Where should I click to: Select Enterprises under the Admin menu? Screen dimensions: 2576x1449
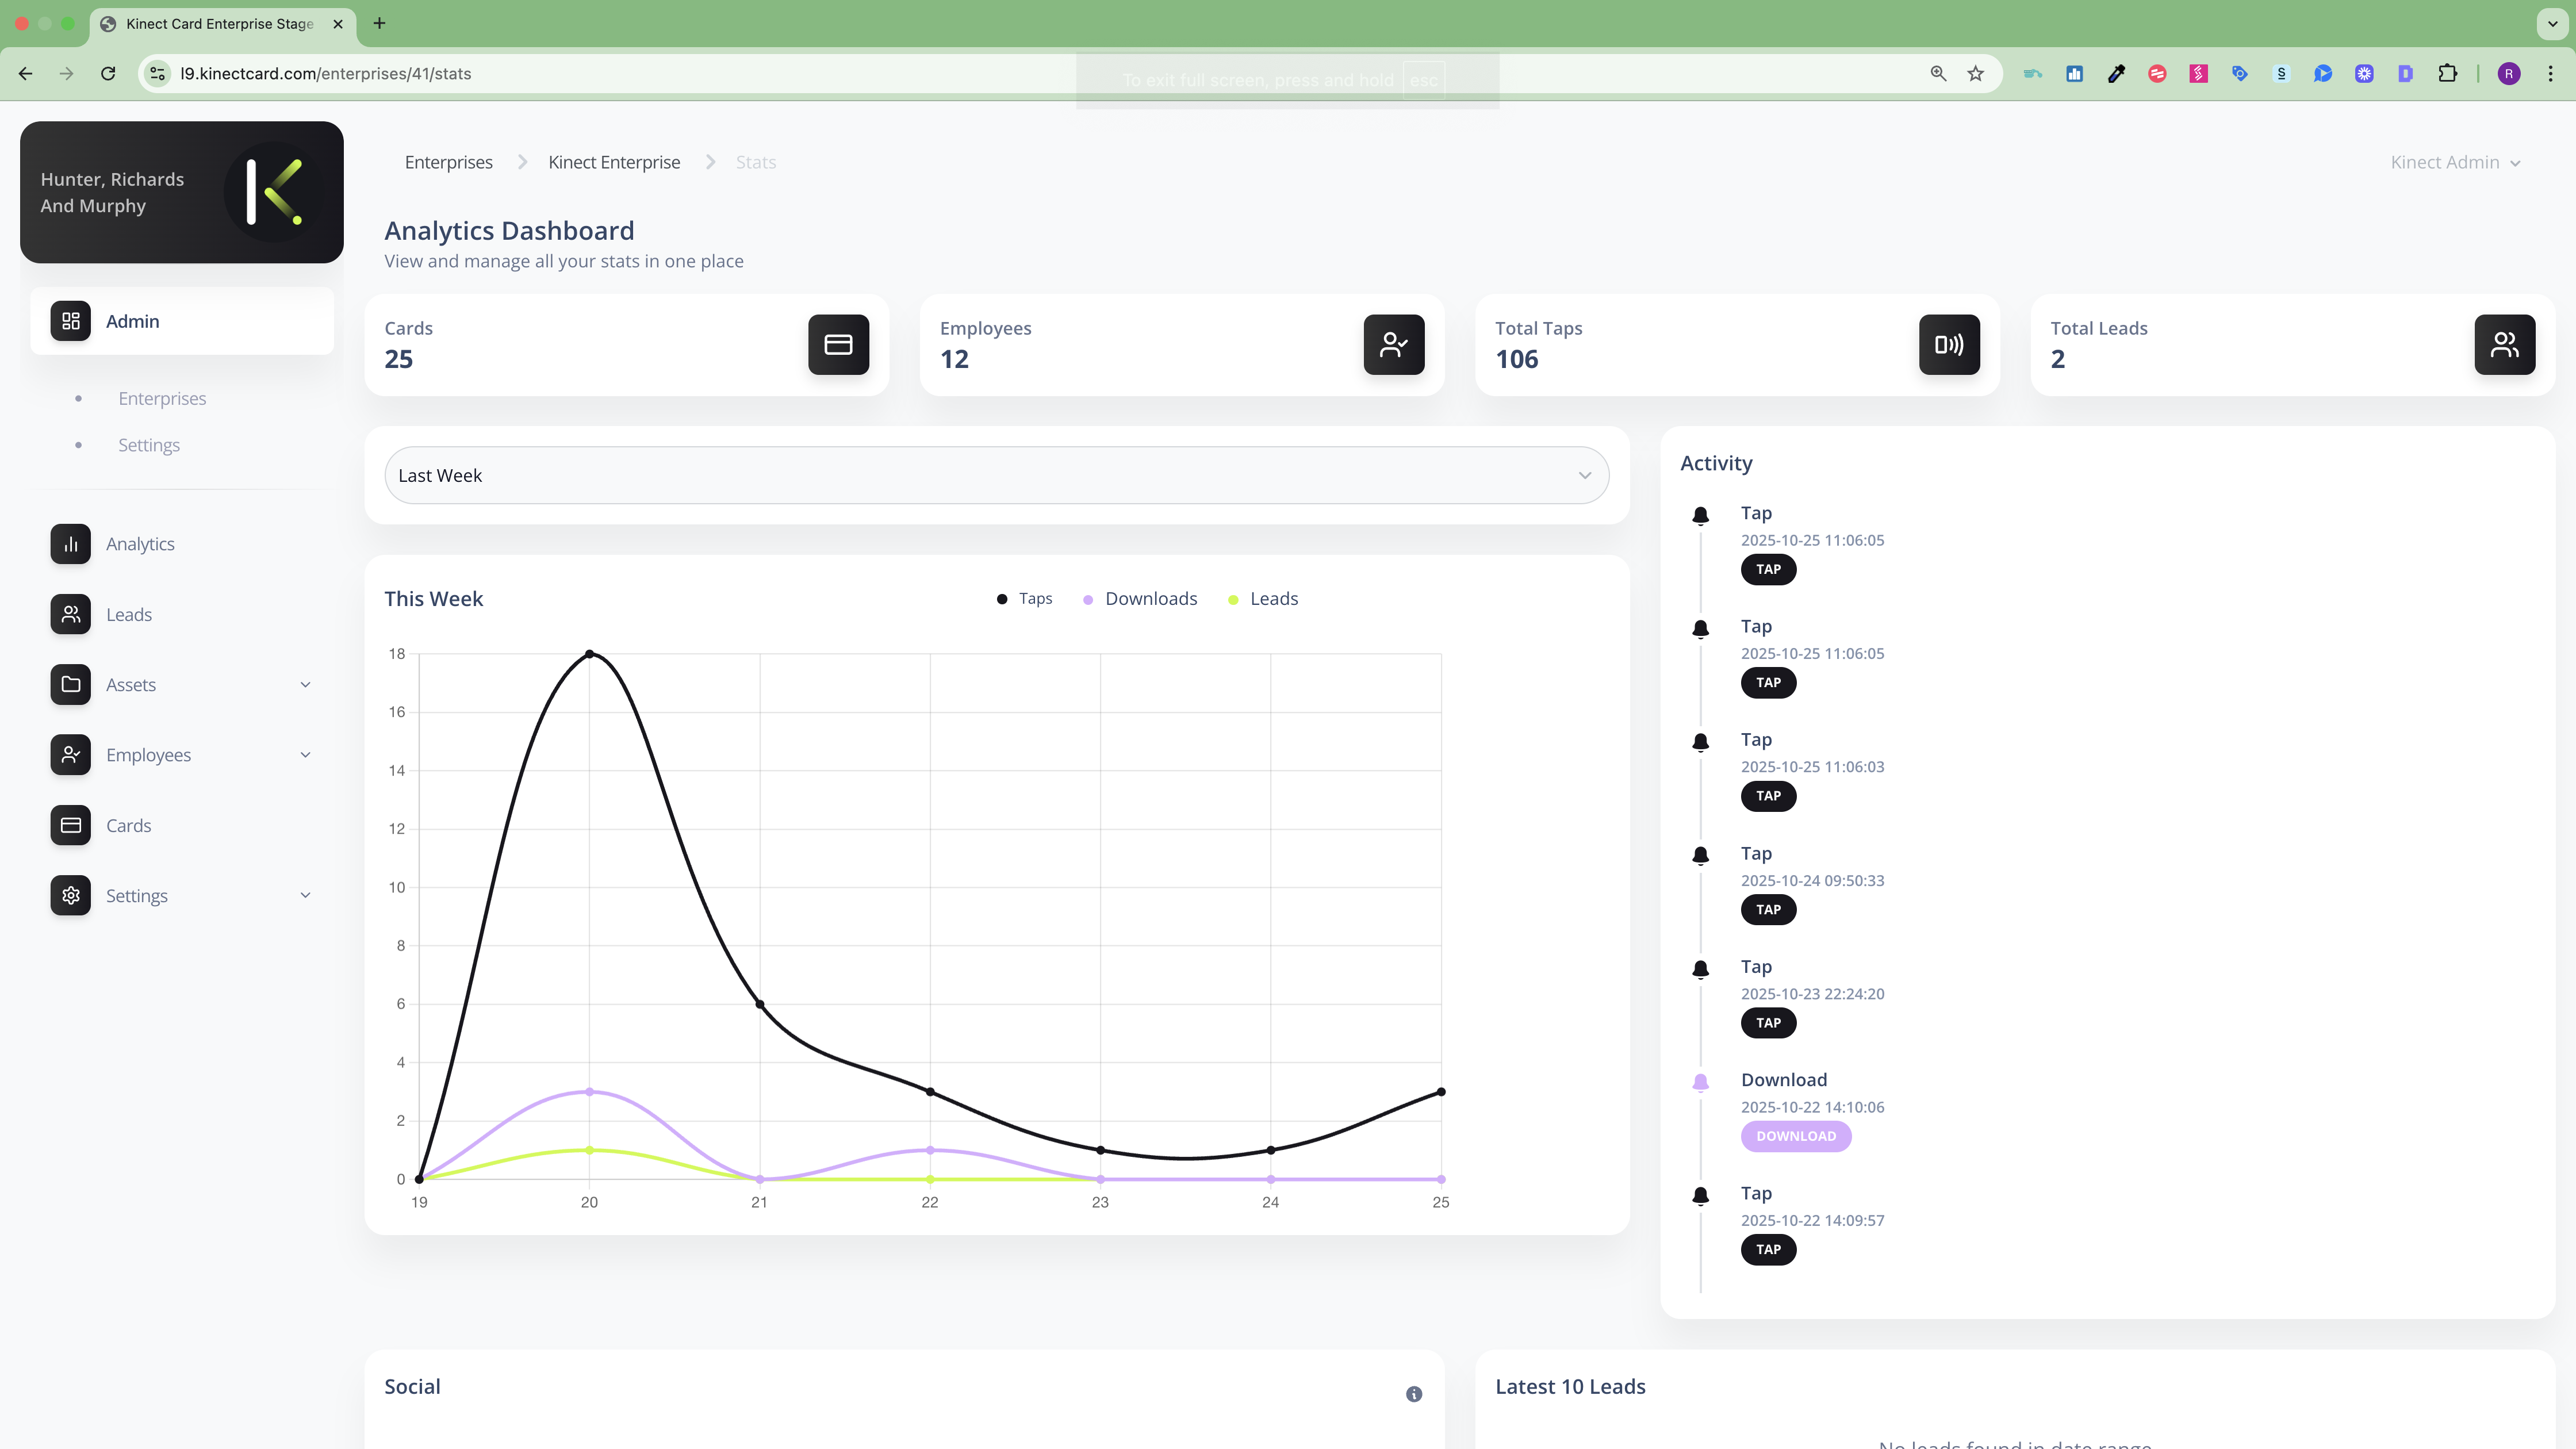point(162,399)
